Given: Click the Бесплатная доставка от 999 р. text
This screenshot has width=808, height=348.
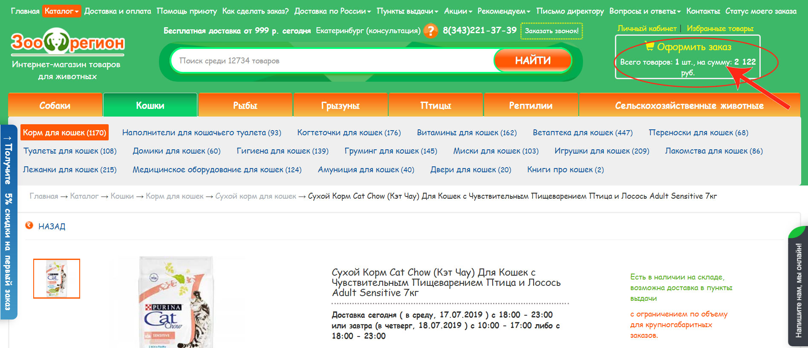Looking at the screenshot, I should pos(237,31).
